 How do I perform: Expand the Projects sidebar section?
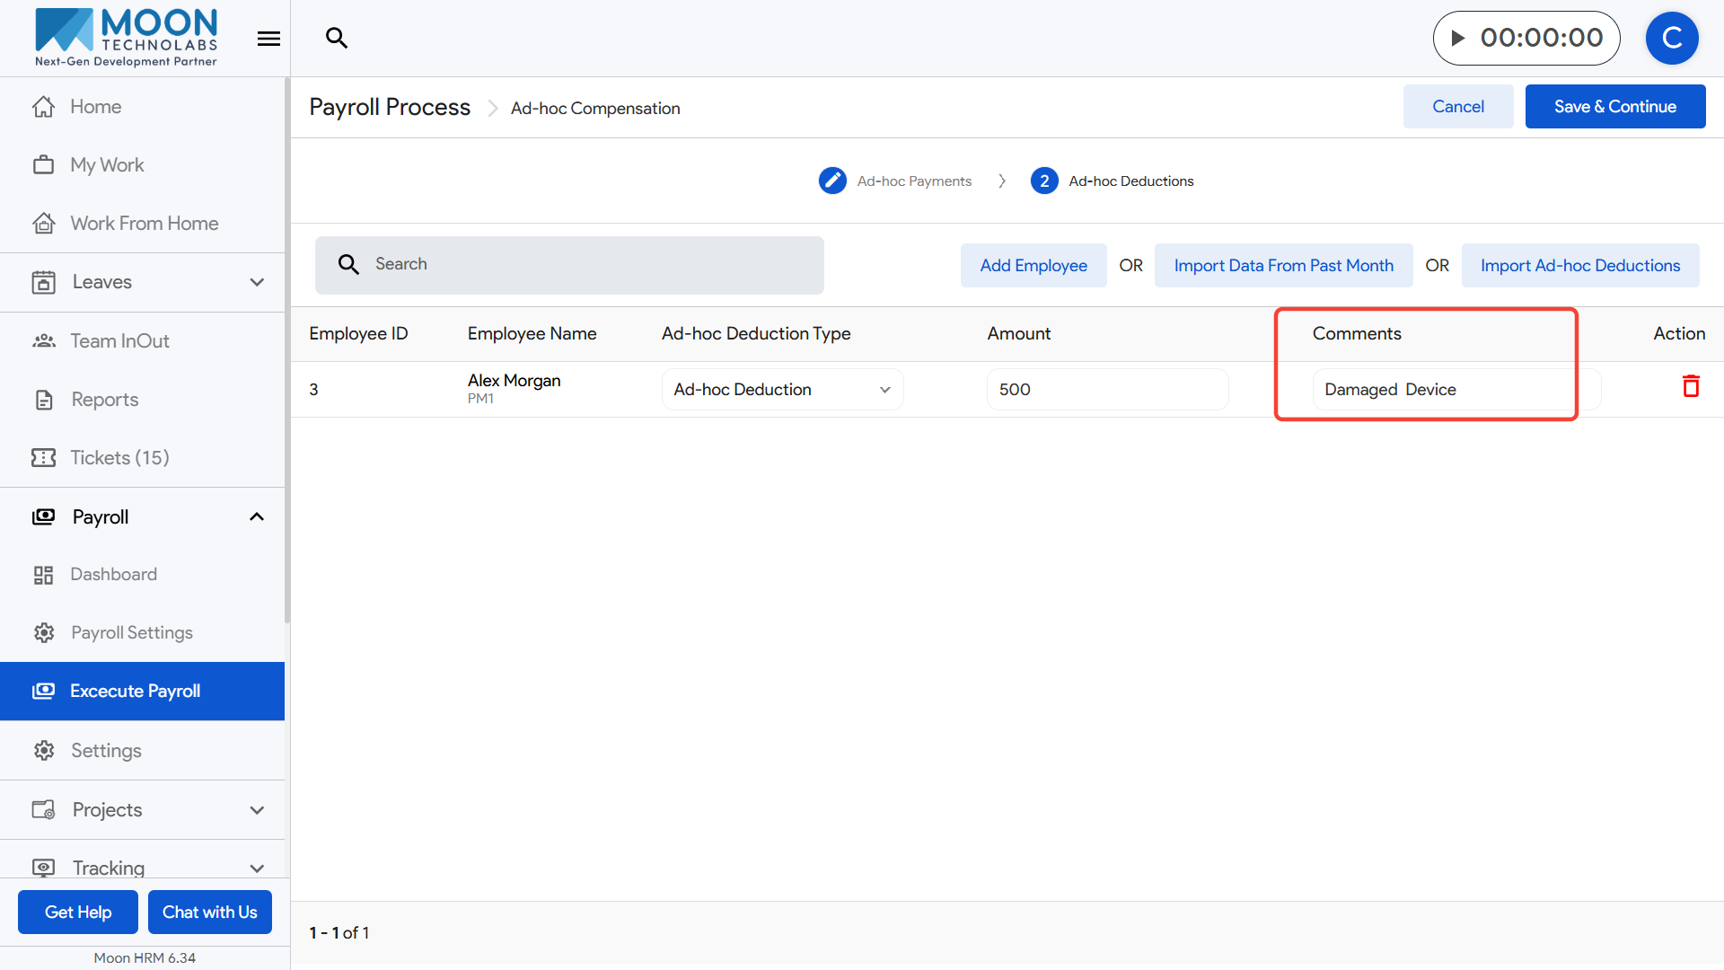point(257,810)
